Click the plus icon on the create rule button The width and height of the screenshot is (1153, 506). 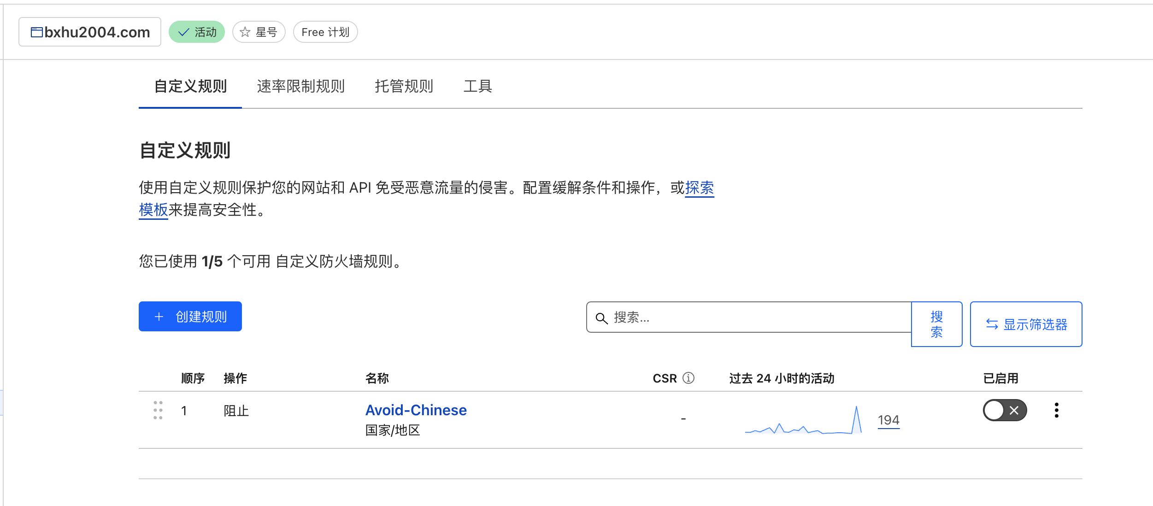coord(159,317)
